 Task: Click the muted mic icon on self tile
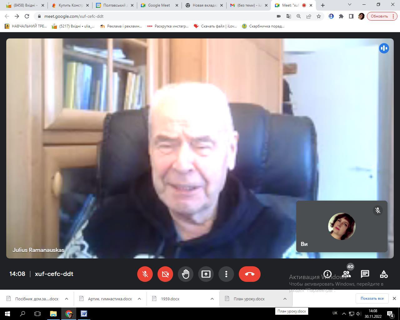coord(378,210)
